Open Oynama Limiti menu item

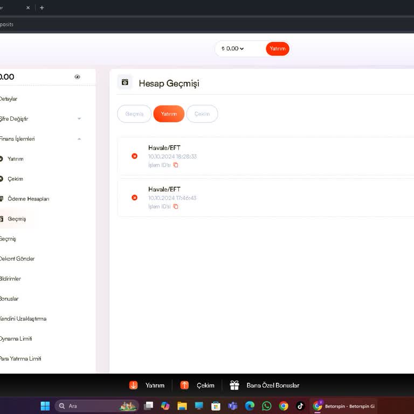coord(16,339)
